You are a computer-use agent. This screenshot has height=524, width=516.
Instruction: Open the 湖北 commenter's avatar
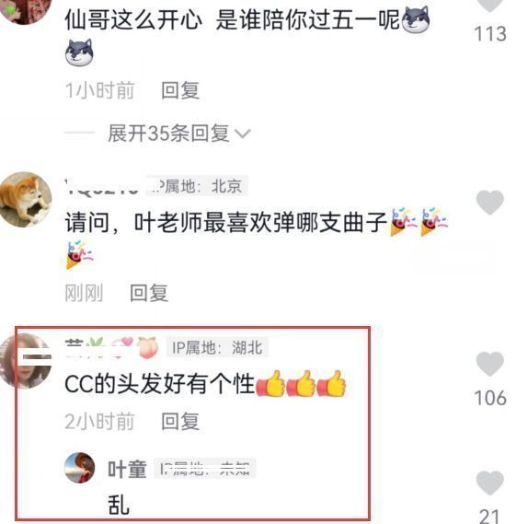pos(26,361)
